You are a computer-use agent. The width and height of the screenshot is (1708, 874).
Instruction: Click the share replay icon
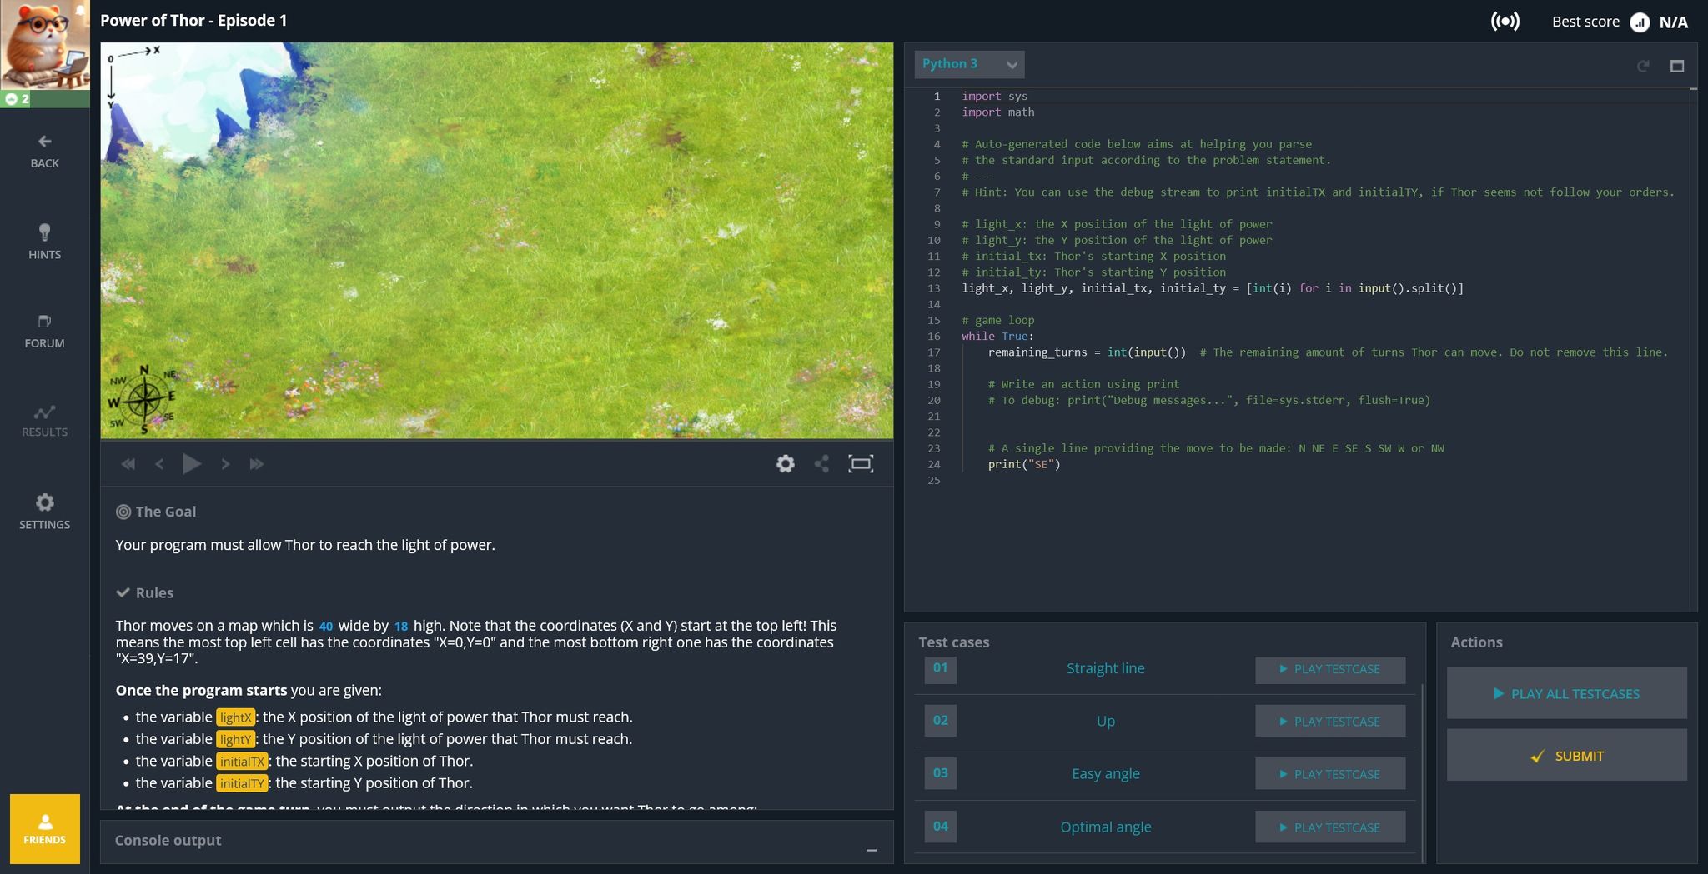[822, 464]
